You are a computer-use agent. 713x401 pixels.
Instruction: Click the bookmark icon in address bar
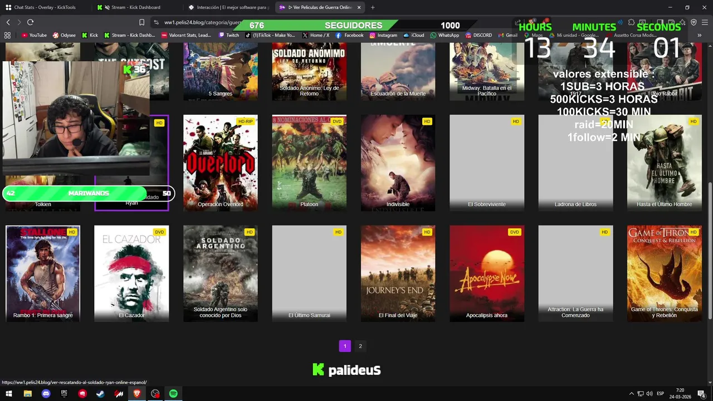(141, 22)
